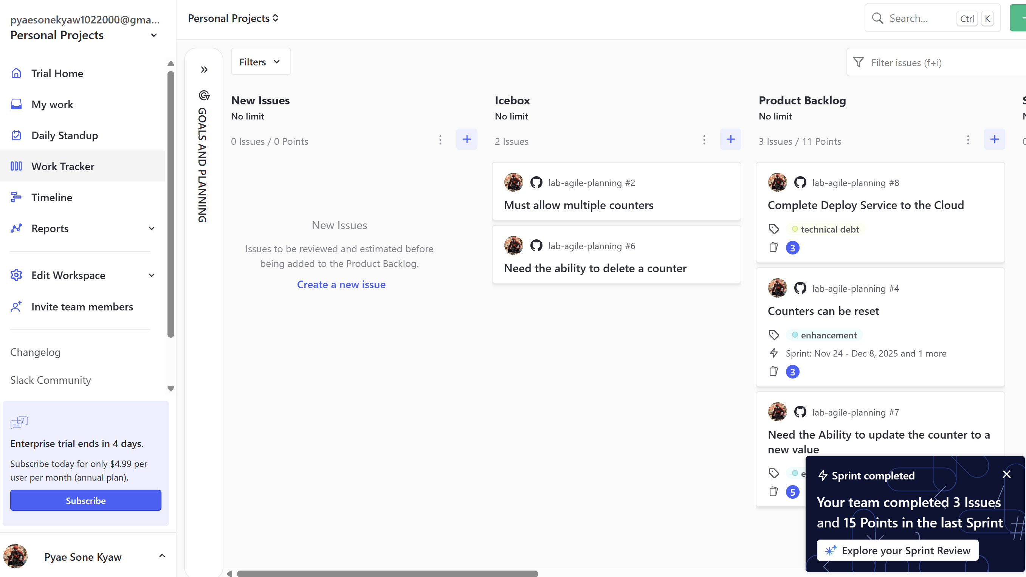Open the Work Tracker section icon

coord(16,166)
